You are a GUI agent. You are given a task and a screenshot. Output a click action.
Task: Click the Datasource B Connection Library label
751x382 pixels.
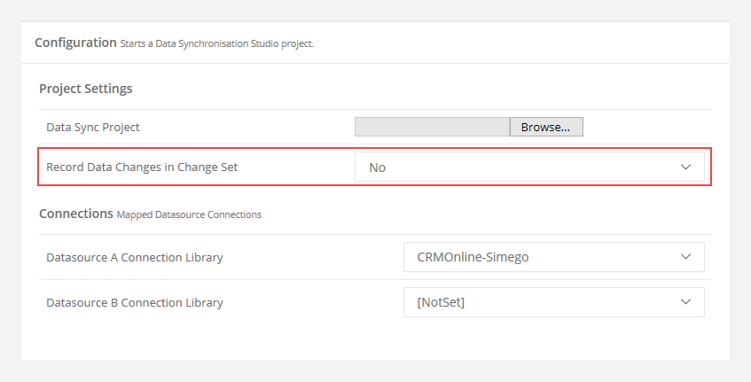coord(135,302)
